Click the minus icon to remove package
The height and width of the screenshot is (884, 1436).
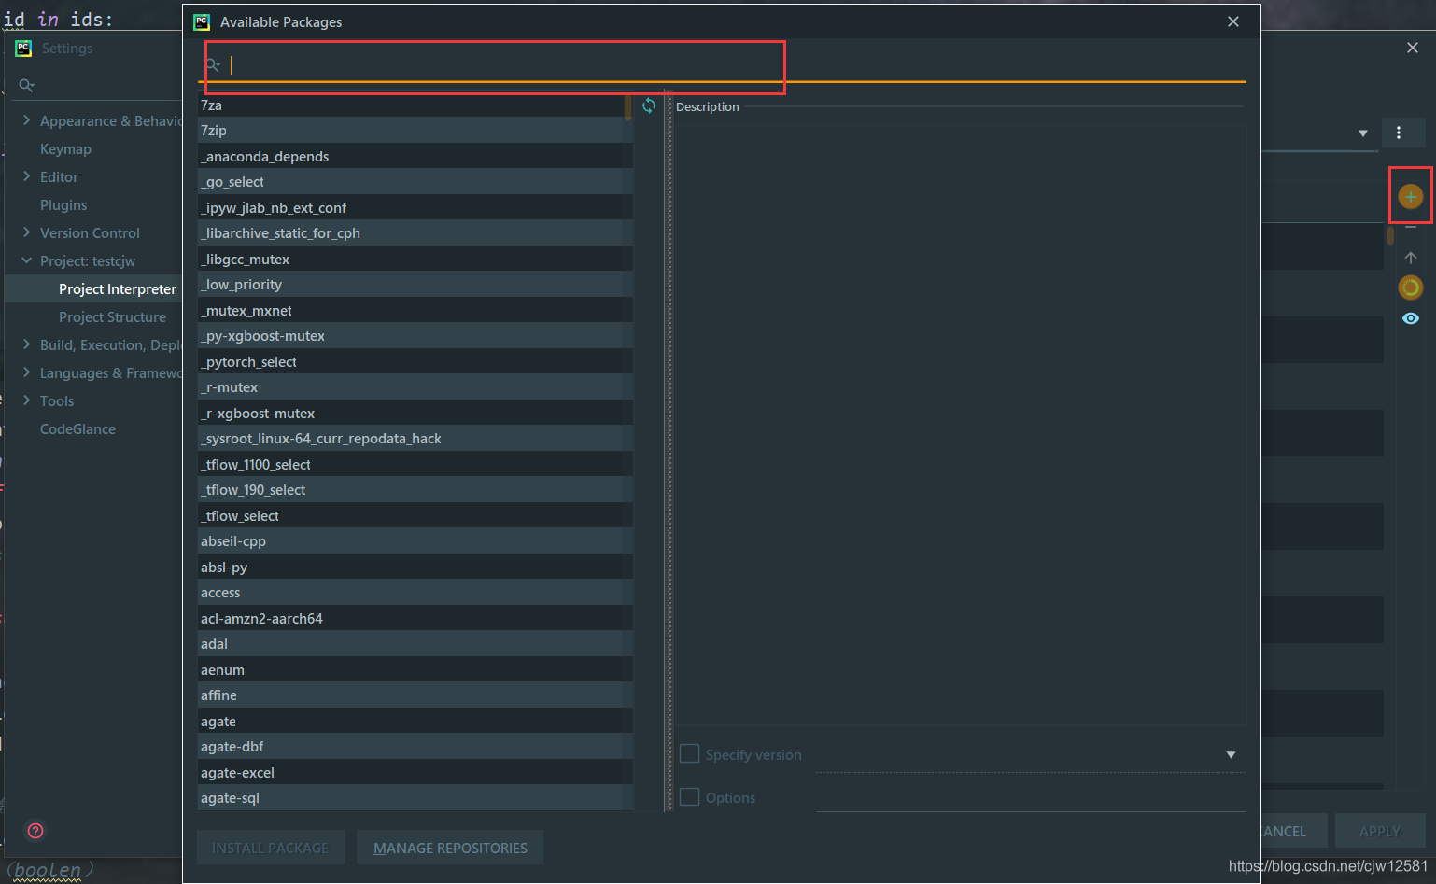click(1411, 227)
